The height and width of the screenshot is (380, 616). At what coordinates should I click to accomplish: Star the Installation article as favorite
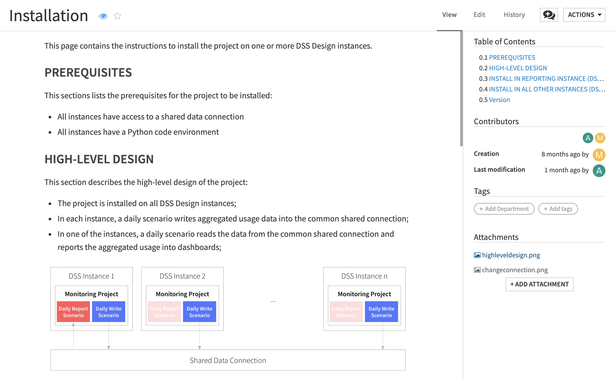tap(117, 16)
